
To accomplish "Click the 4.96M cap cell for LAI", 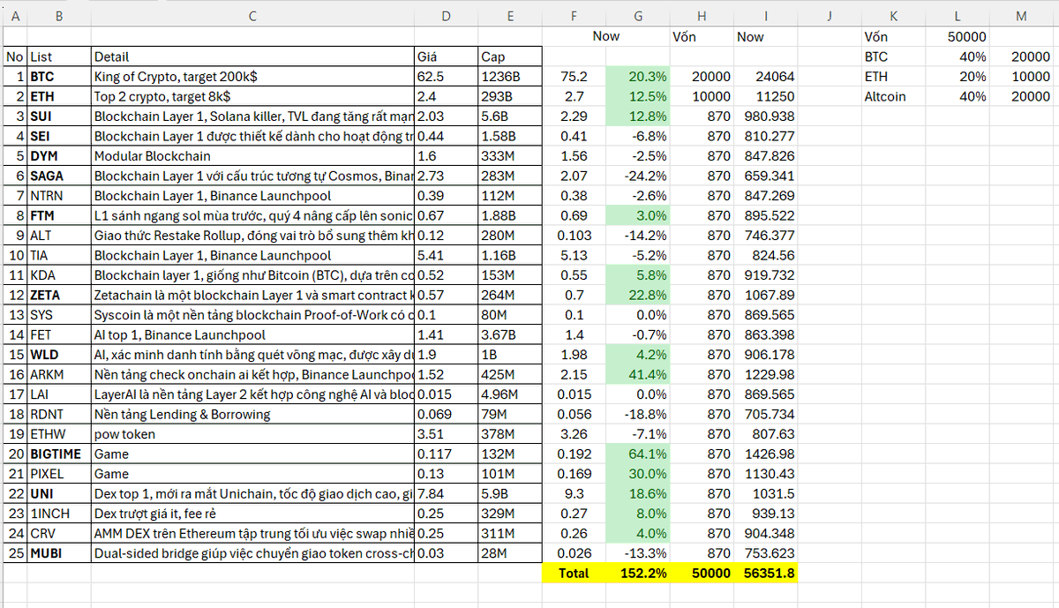I will (509, 394).
